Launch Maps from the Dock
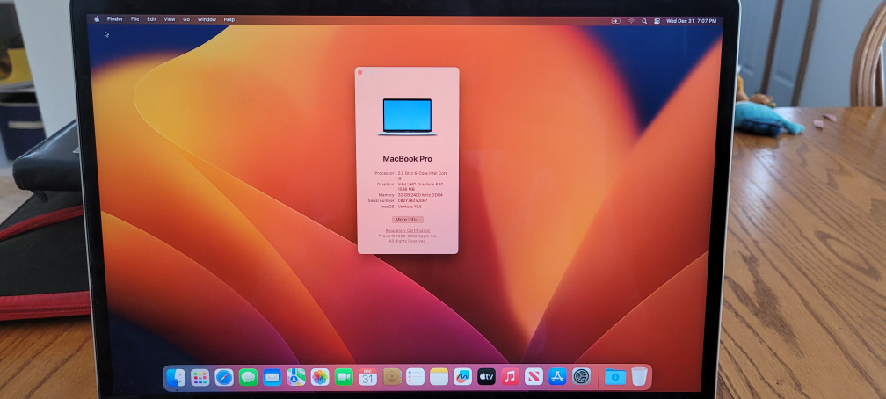The height and width of the screenshot is (399, 886). (296, 377)
